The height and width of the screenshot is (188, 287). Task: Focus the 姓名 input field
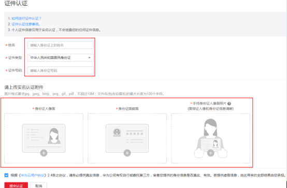coord(61,45)
